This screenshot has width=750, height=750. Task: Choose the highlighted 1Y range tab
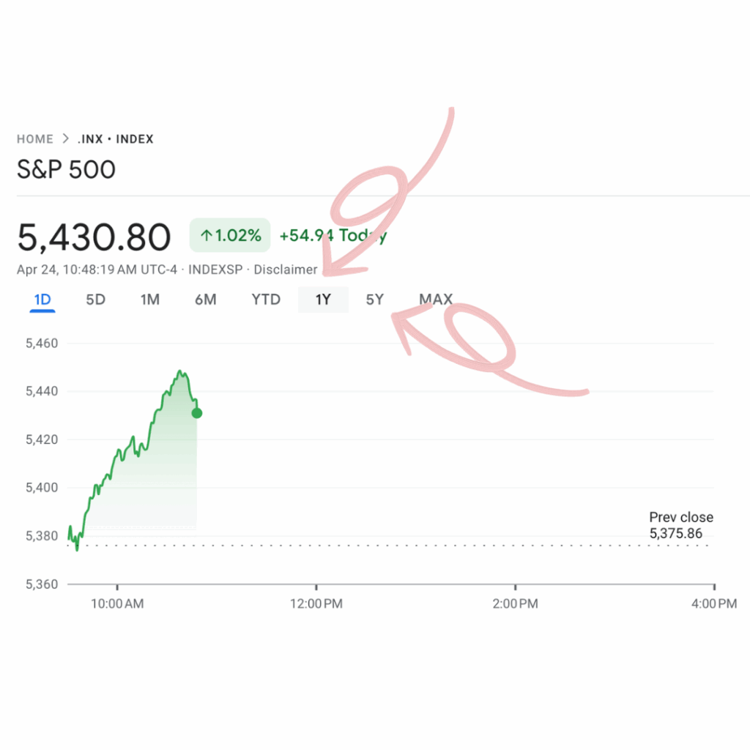pyautogui.click(x=323, y=300)
